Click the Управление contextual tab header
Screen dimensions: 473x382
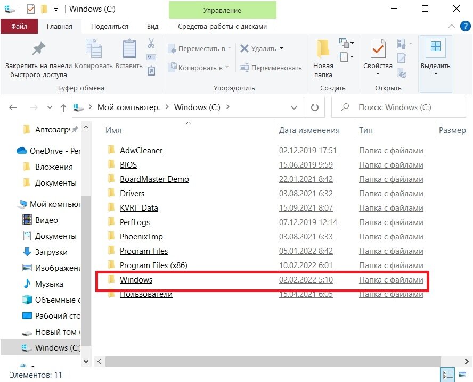(x=222, y=10)
